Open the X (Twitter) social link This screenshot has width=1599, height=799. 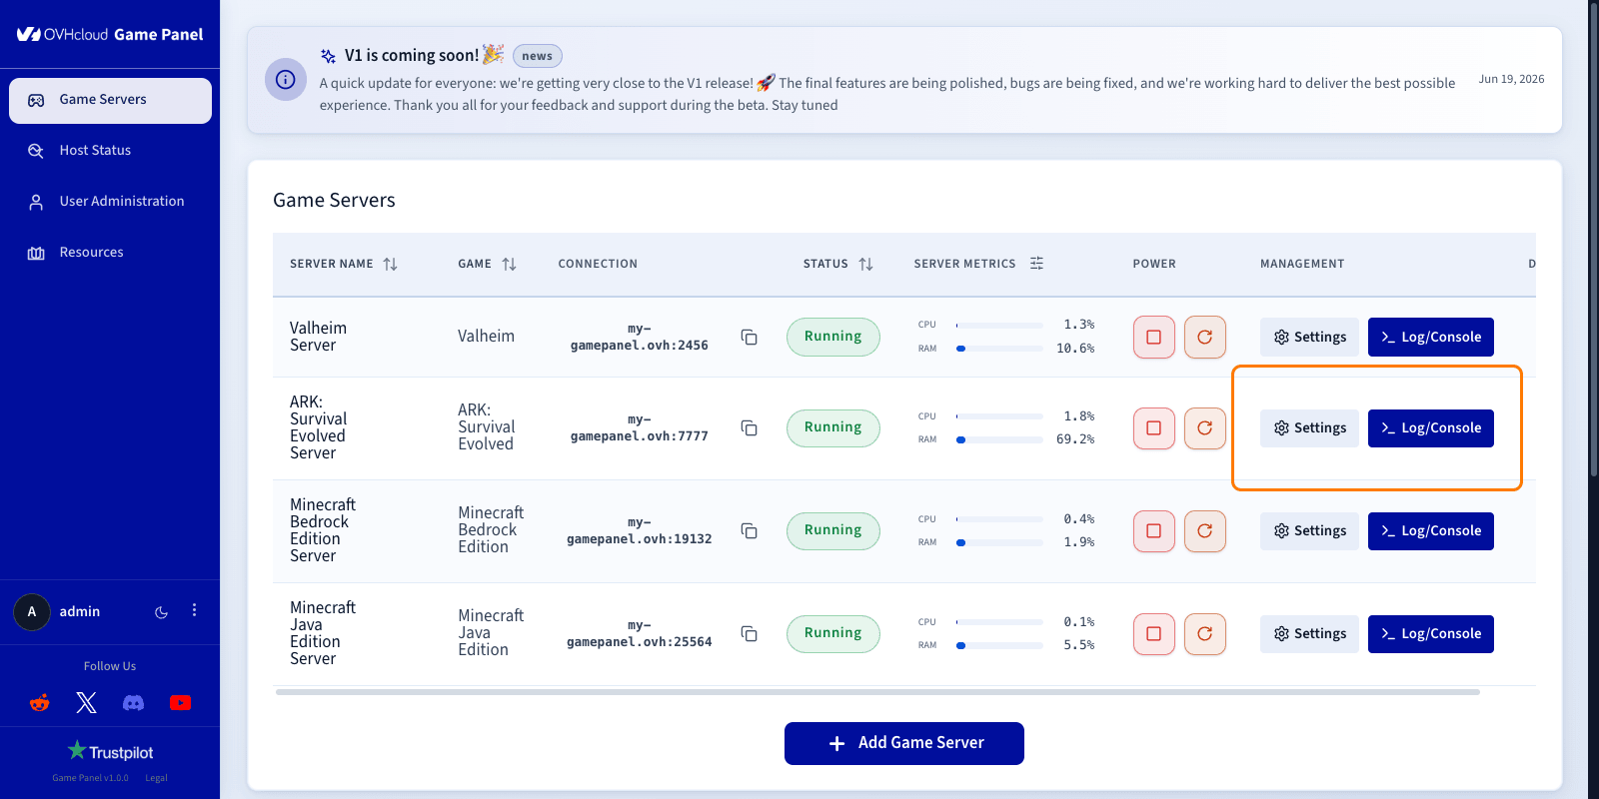pos(87,703)
